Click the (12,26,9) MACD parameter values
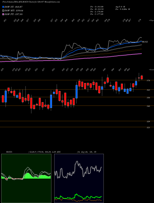This screenshot has width=154, height=203. click(x=42, y=152)
